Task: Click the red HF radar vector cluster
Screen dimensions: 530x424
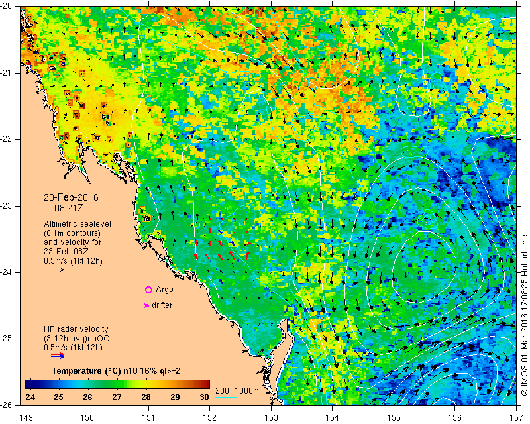Action: coord(222,238)
